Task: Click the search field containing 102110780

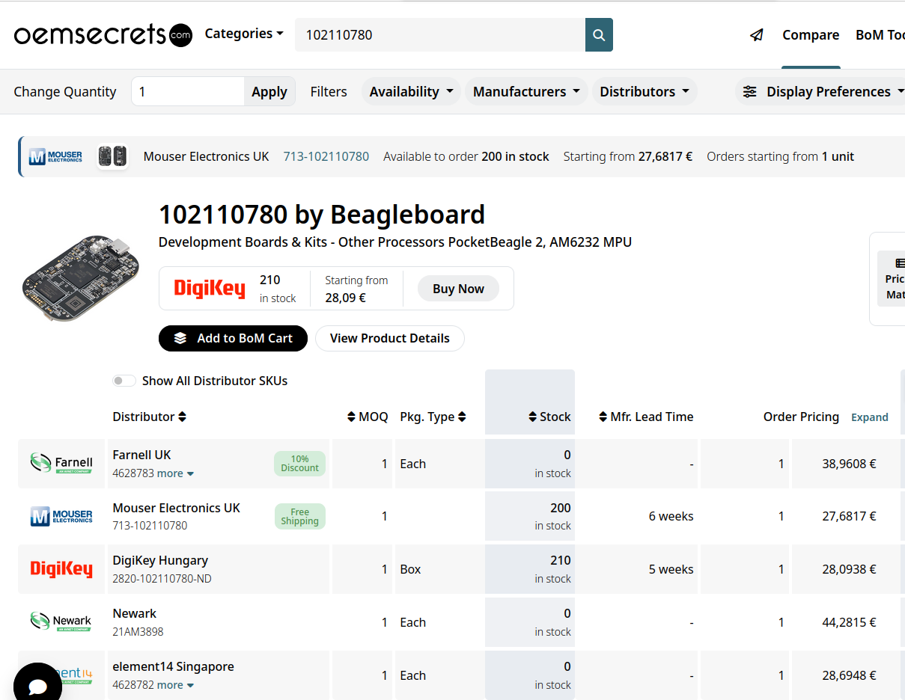Action: click(440, 35)
